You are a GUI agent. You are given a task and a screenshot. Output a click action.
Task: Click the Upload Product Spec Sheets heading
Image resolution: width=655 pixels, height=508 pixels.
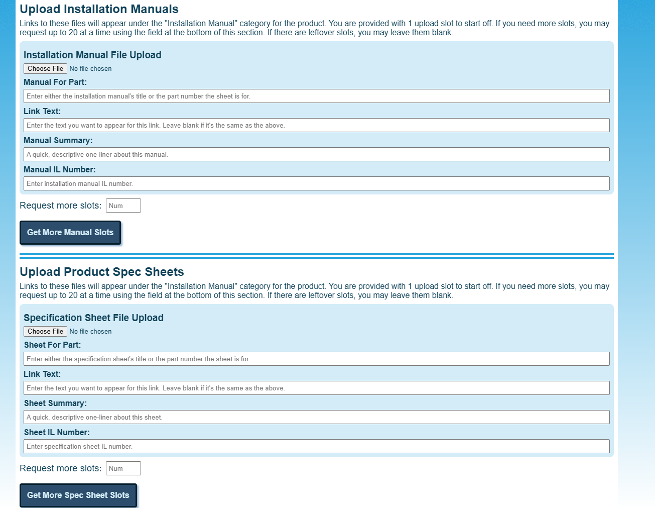click(x=102, y=272)
